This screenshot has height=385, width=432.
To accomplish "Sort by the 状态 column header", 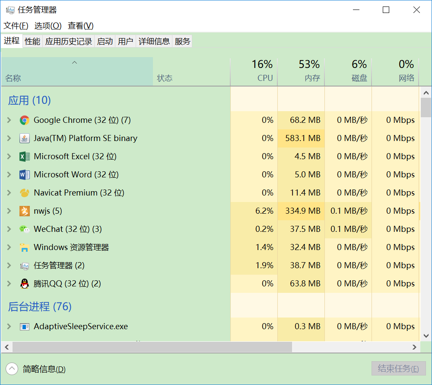I will tap(191, 72).
